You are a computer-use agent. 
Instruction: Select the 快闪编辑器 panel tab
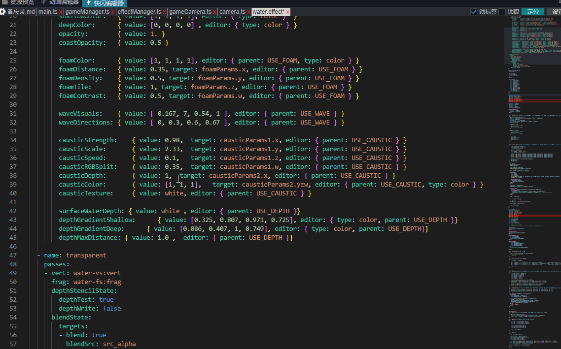point(105,3)
